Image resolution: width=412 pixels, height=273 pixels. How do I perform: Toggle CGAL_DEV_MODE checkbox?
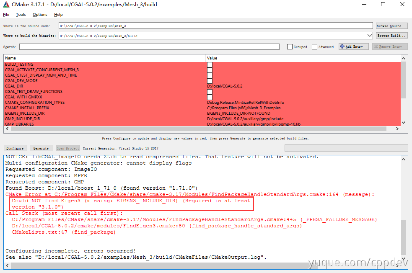tap(210, 81)
